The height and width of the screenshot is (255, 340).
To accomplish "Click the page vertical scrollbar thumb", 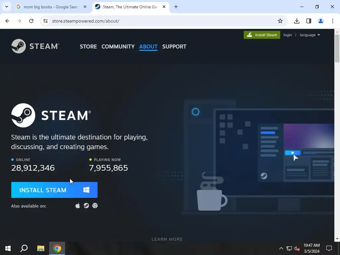I will (x=337, y=48).
